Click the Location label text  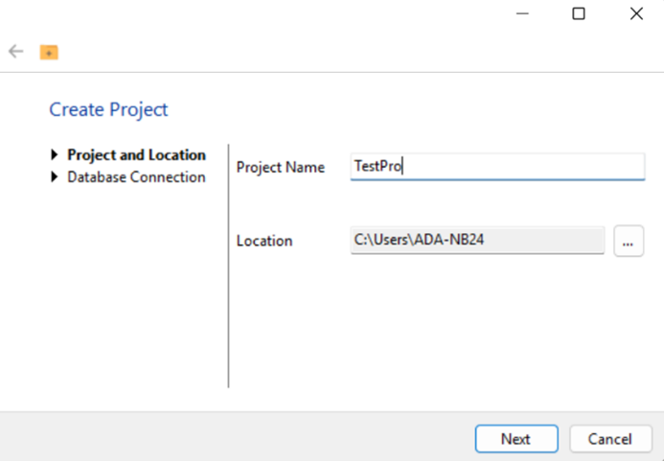pos(264,241)
